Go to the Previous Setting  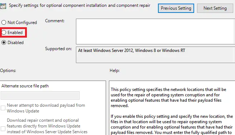pyautogui.click(x=176, y=8)
